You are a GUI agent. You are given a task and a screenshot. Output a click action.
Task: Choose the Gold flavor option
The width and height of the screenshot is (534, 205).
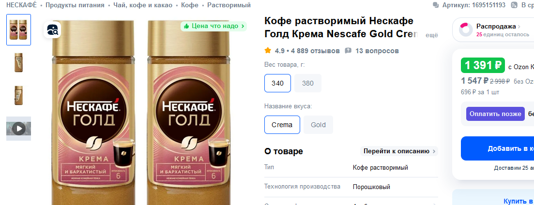pos(318,125)
